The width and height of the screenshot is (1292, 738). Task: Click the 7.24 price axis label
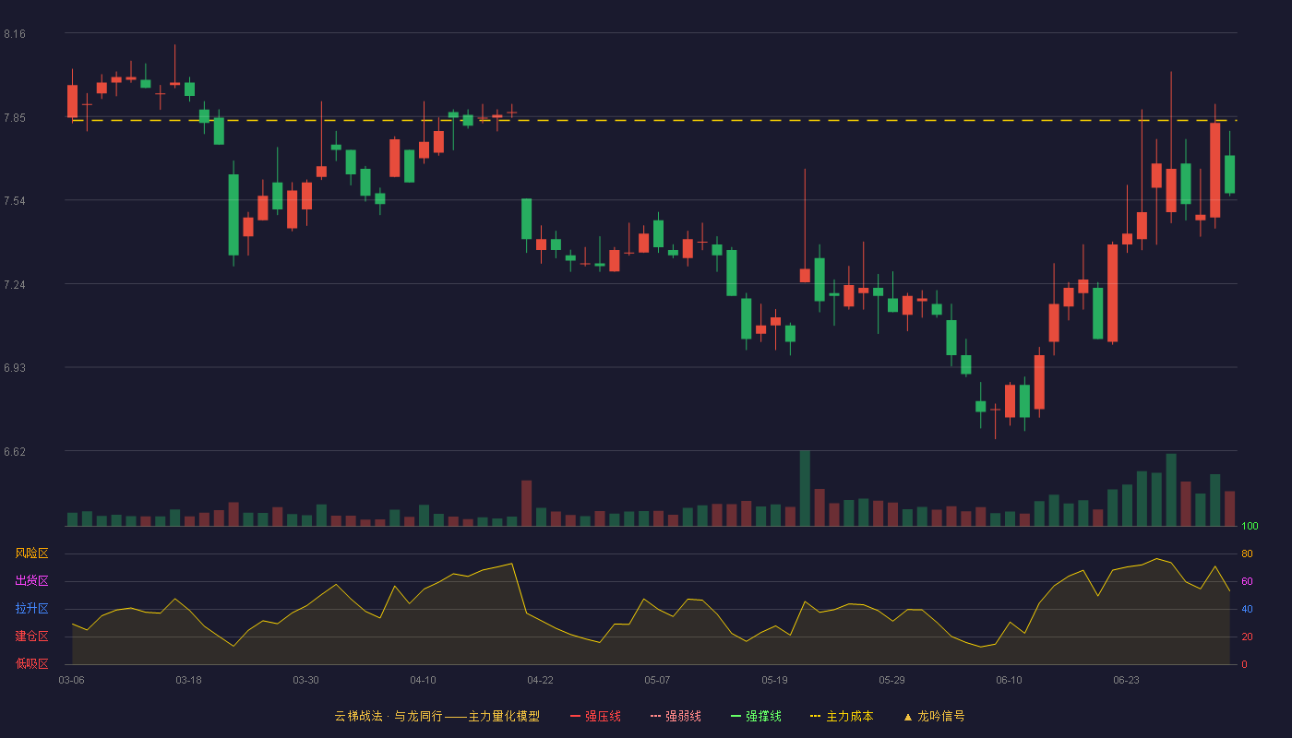15,285
